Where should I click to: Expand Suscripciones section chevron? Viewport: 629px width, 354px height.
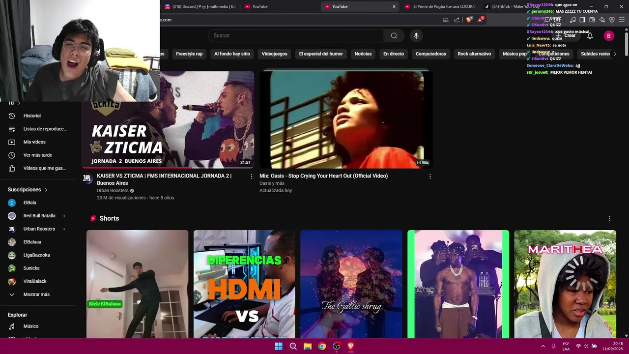pos(46,190)
